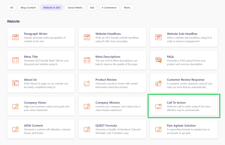This screenshot has height=145, width=225.
Task: Select the Blog Content filter tab
Action: (28, 8)
